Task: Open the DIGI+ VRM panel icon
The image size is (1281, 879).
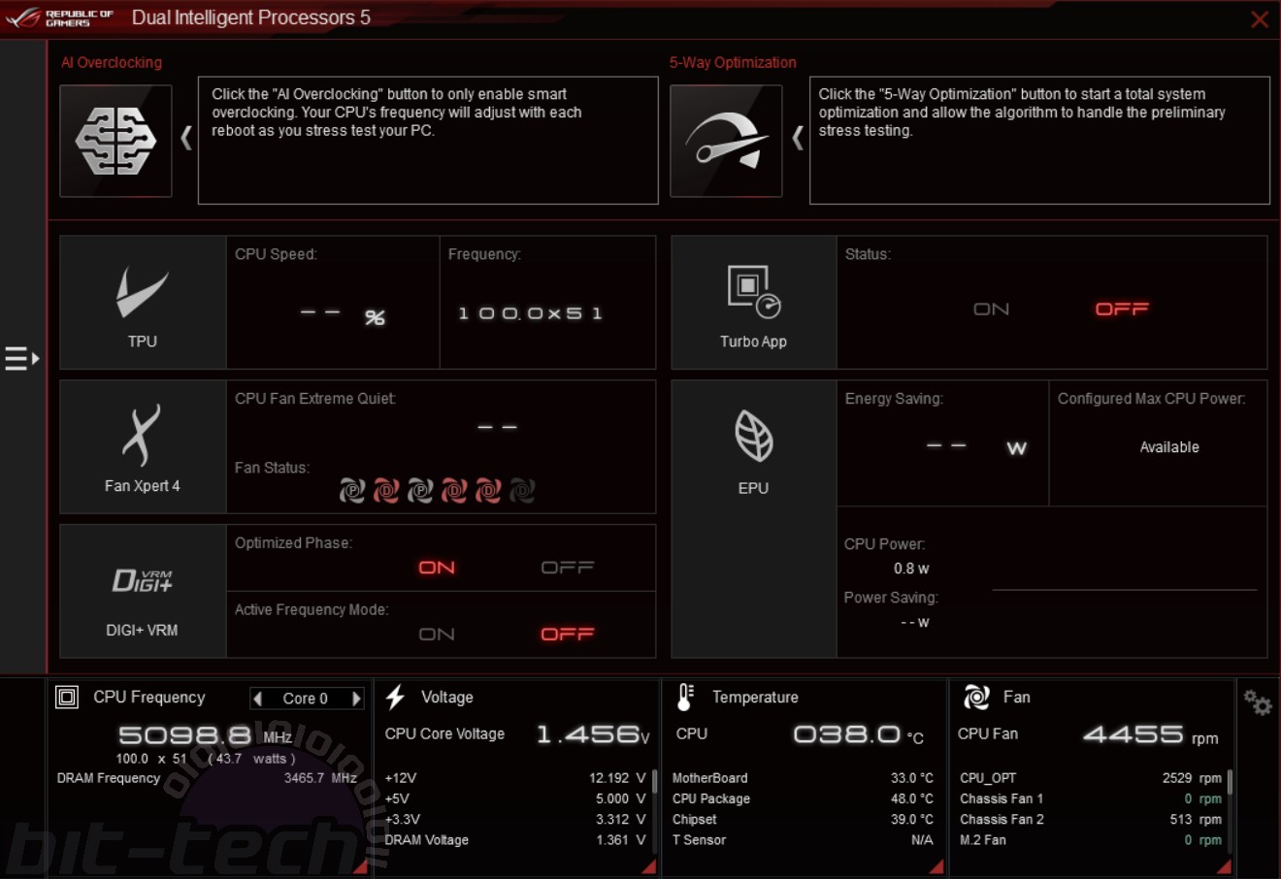Action: tap(143, 592)
